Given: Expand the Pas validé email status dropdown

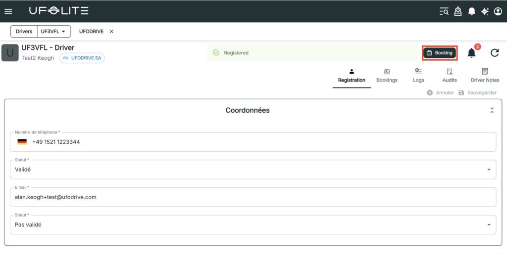Looking at the screenshot, I should 489,225.
